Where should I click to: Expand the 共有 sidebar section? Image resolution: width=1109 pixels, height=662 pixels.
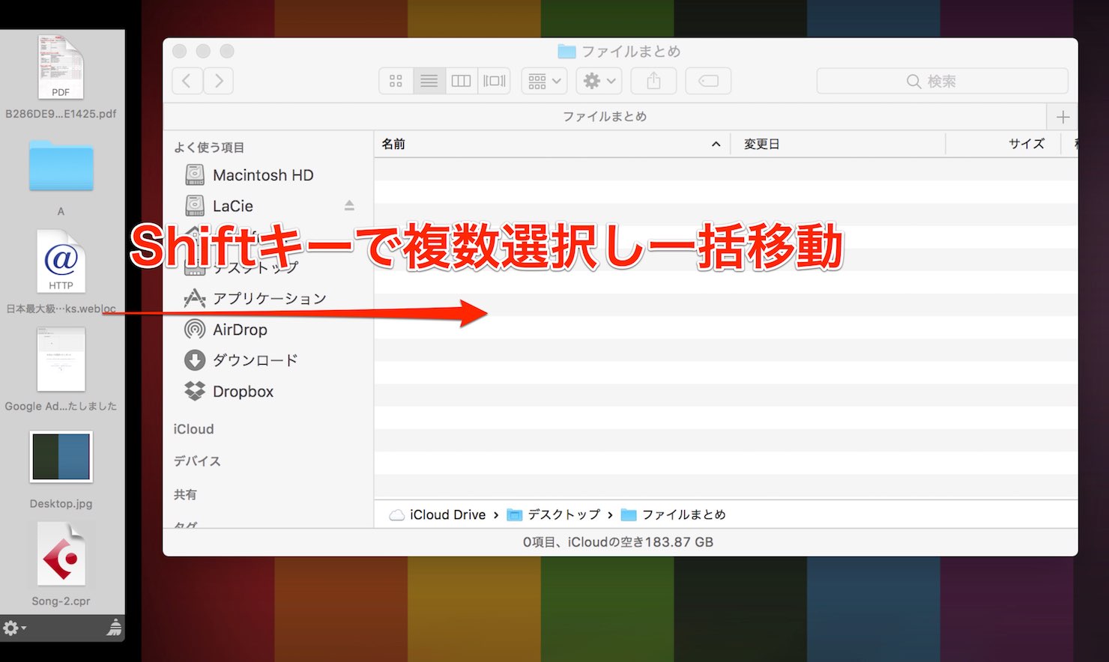pyautogui.click(x=185, y=494)
